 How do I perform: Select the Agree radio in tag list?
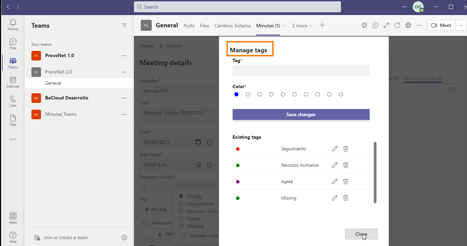coord(181,219)
